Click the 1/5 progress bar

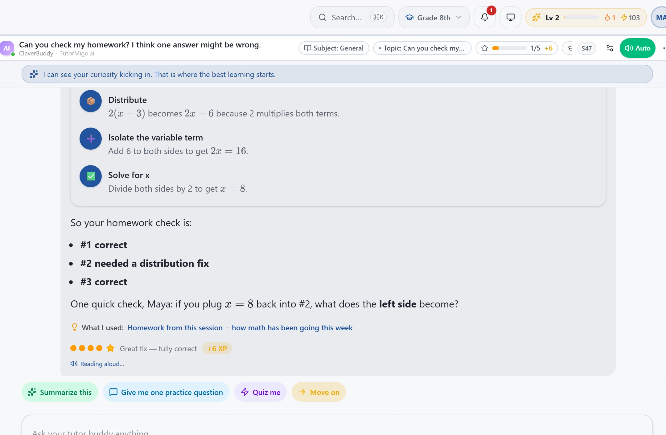pos(509,48)
